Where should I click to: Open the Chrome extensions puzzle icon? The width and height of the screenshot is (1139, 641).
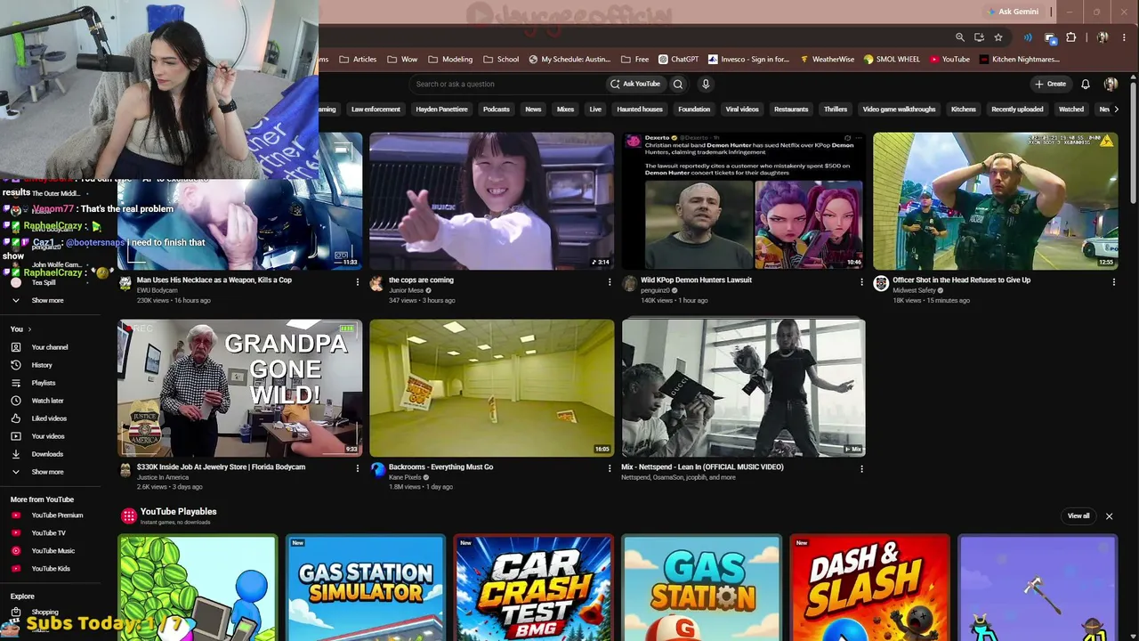[x=1070, y=37]
